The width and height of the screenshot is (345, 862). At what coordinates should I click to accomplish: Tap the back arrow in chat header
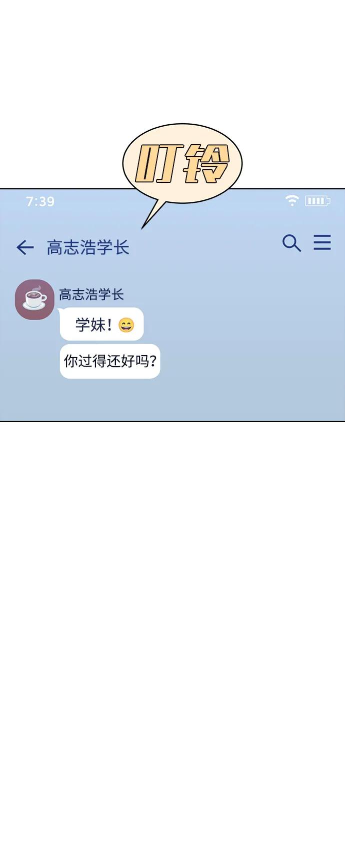[25, 247]
